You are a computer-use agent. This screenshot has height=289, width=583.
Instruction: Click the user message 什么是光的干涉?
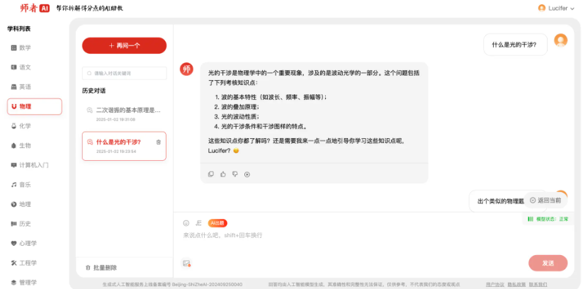(515, 45)
